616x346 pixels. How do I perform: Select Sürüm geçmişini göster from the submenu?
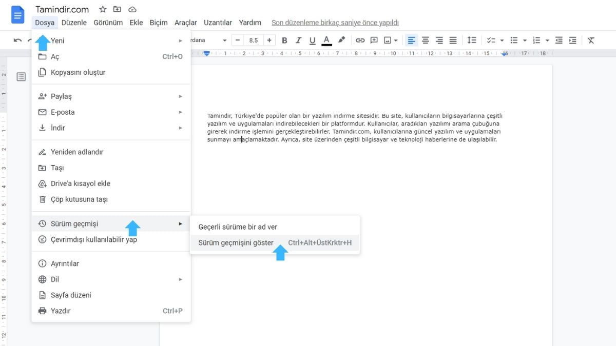tap(235, 242)
